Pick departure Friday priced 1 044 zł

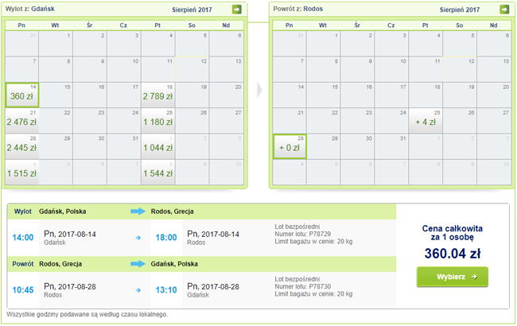coord(157,148)
